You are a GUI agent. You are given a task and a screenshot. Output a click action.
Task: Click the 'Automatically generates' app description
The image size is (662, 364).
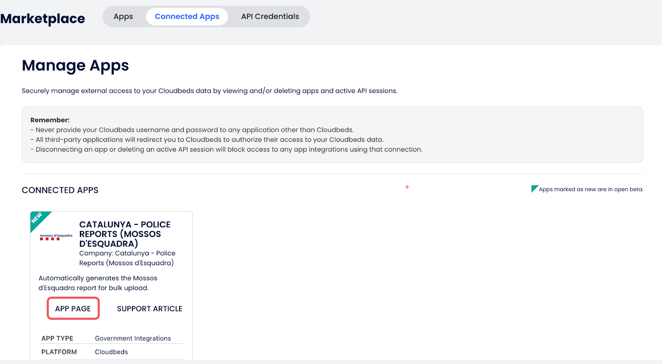coord(98,283)
